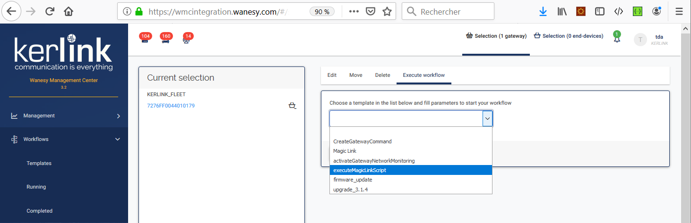Open gateway link 7276FF0044010179
This screenshot has height=223, width=691.
click(171, 106)
